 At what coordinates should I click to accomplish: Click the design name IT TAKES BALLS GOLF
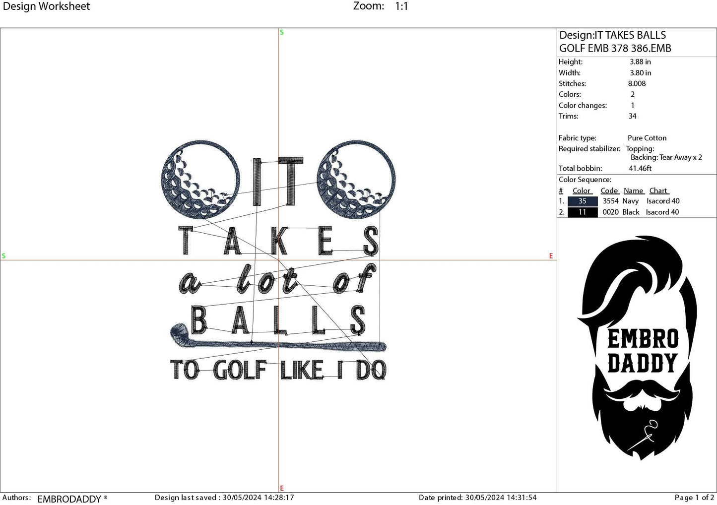coord(615,42)
